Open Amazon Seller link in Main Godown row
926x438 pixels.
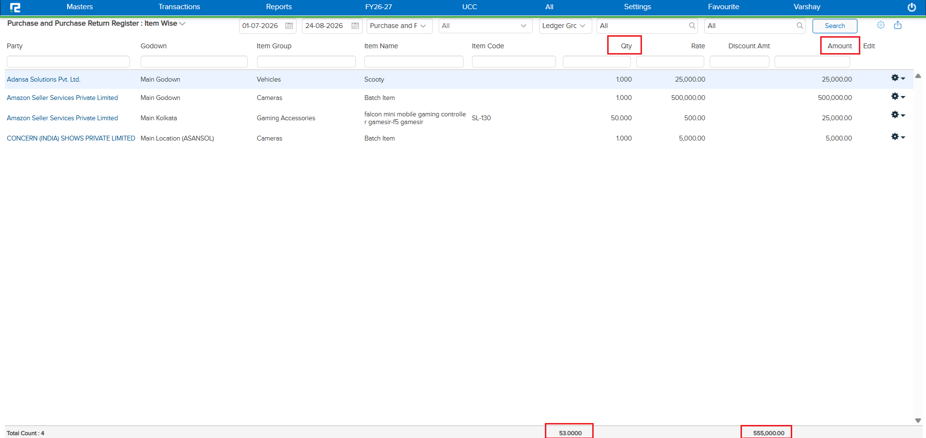(62, 98)
